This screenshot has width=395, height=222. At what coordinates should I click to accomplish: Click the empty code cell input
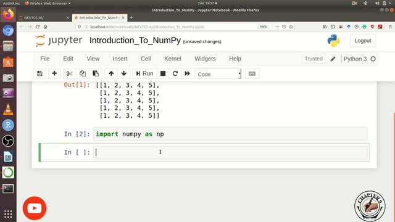[230, 152]
